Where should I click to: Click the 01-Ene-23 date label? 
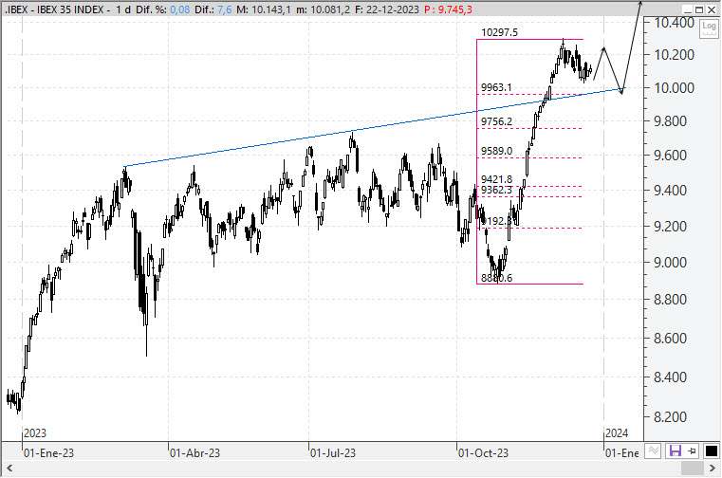click(x=48, y=453)
